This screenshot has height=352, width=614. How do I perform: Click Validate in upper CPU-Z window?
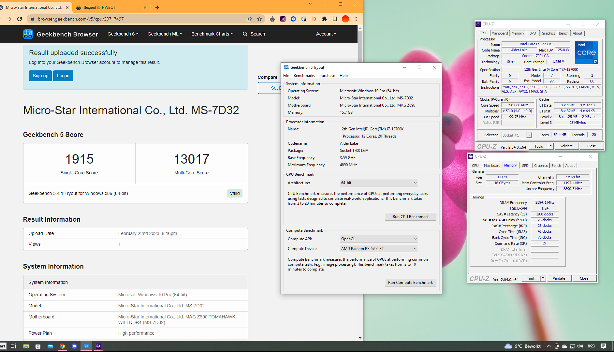click(x=566, y=146)
